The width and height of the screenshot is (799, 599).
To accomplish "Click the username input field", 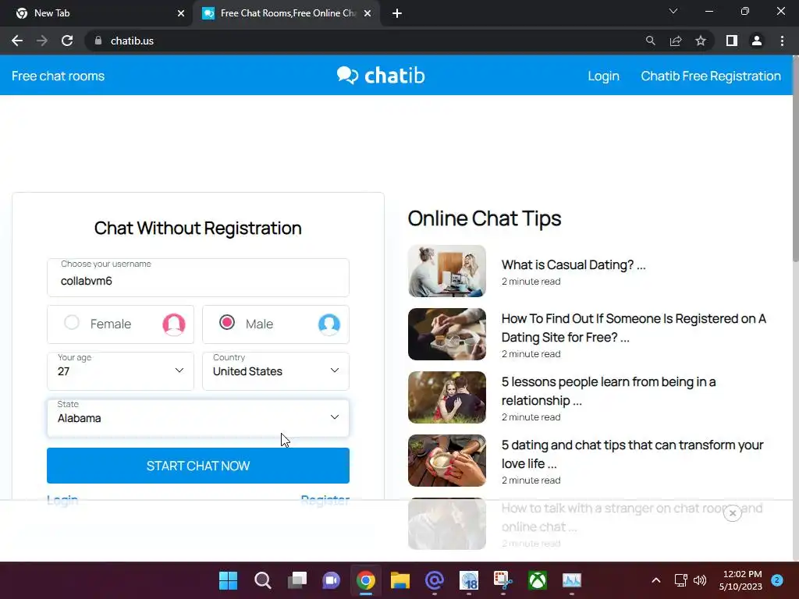I will click(x=198, y=278).
